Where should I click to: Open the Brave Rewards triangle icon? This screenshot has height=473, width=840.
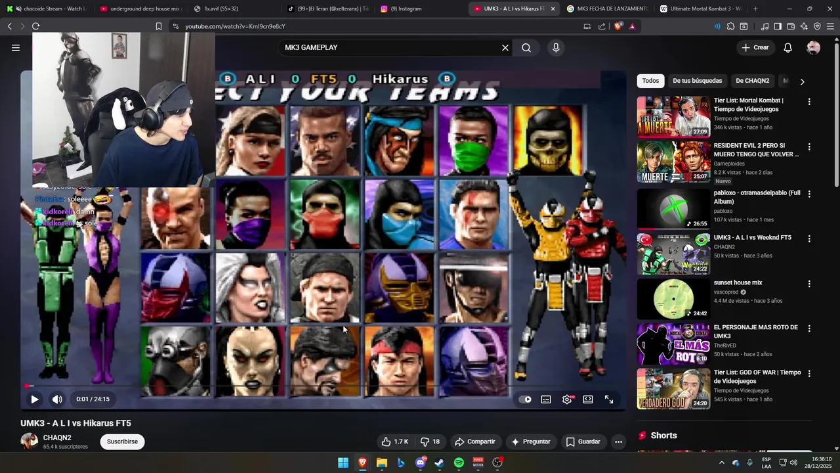(x=633, y=26)
